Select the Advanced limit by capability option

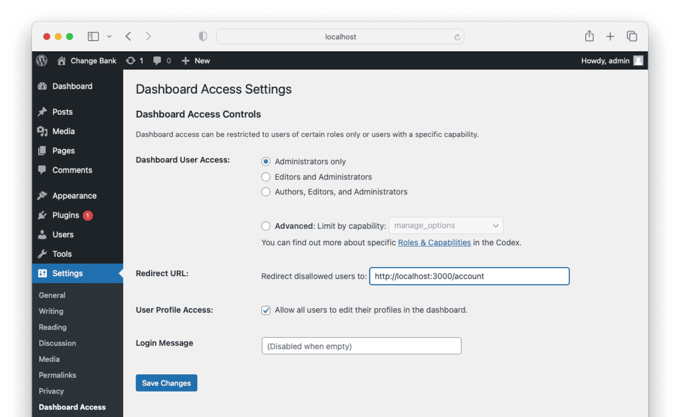266,226
